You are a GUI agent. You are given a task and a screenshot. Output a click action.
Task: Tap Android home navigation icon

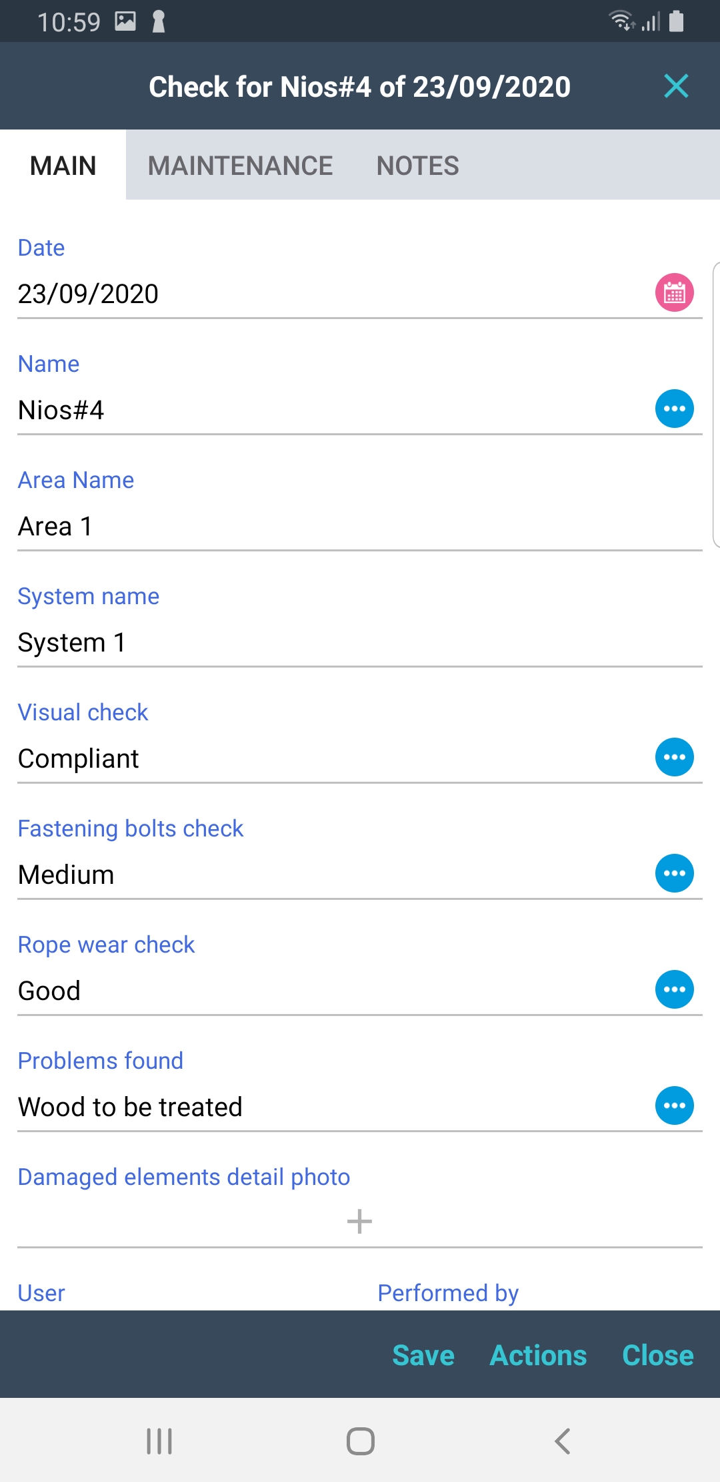360,1441
